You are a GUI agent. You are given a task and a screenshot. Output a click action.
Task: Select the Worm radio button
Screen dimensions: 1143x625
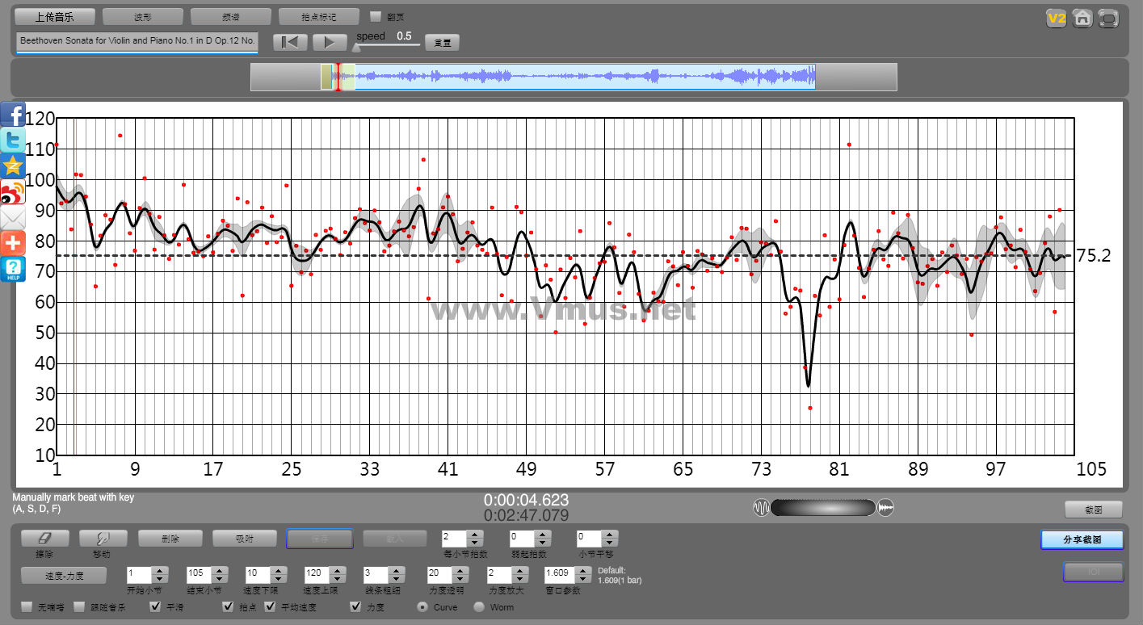coord(479,607)
